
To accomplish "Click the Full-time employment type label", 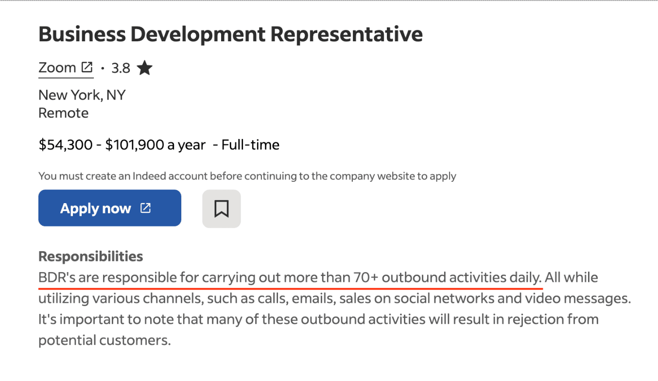I will [x=251, y=144].
